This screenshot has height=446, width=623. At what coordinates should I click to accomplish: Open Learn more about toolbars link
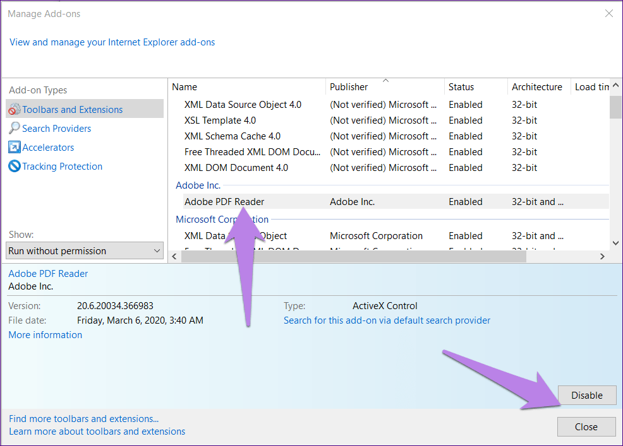[x=97, y=431]
